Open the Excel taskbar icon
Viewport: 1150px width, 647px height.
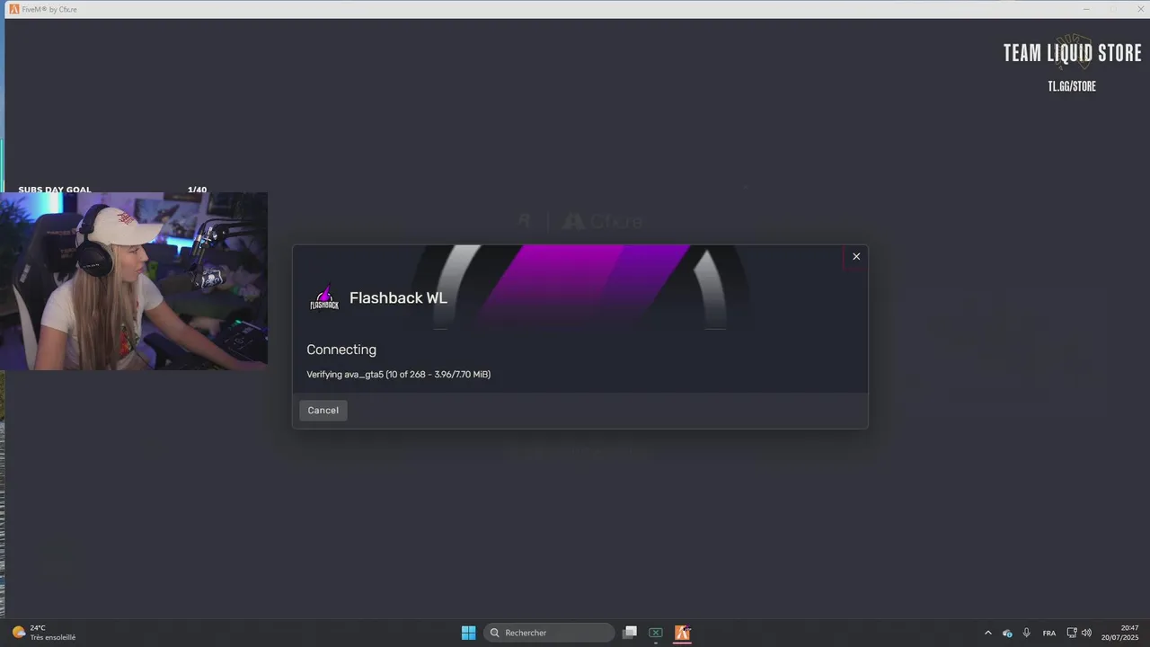coord(656,633)
